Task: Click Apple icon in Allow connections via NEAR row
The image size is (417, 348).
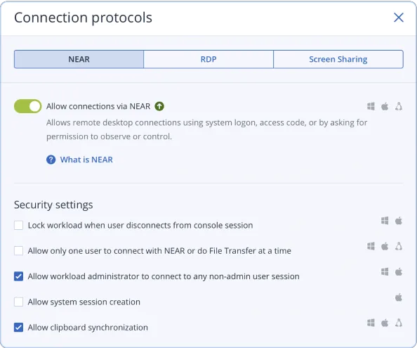Action: pyautogui.click(x=385, y=106)
